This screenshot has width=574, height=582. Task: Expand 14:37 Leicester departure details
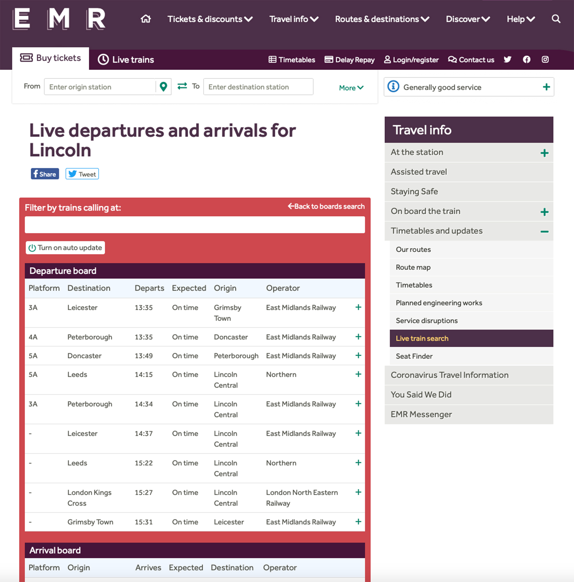358,433
